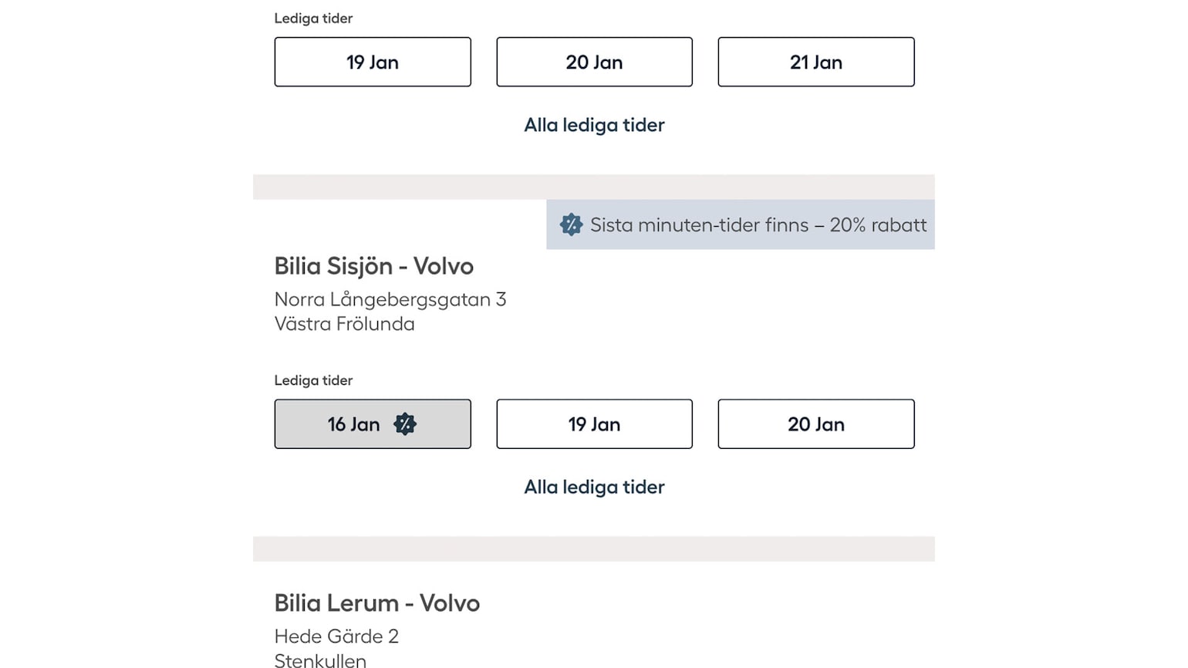Click the Västra Frölunda city text
This screenshot has width=1188, height=668.
pos(344,324)
